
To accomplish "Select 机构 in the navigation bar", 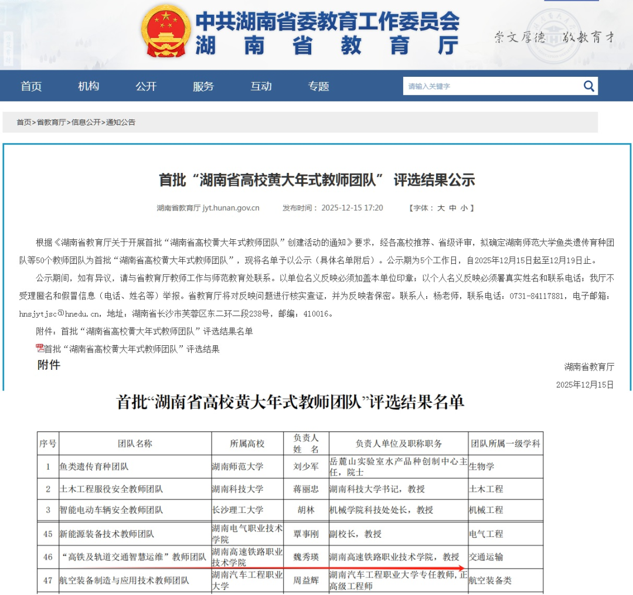I will (88, 86).
